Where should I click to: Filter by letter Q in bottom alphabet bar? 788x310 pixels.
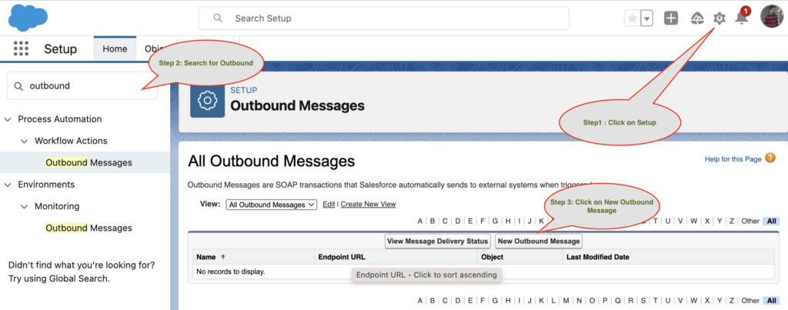click(x=618, y=301)
